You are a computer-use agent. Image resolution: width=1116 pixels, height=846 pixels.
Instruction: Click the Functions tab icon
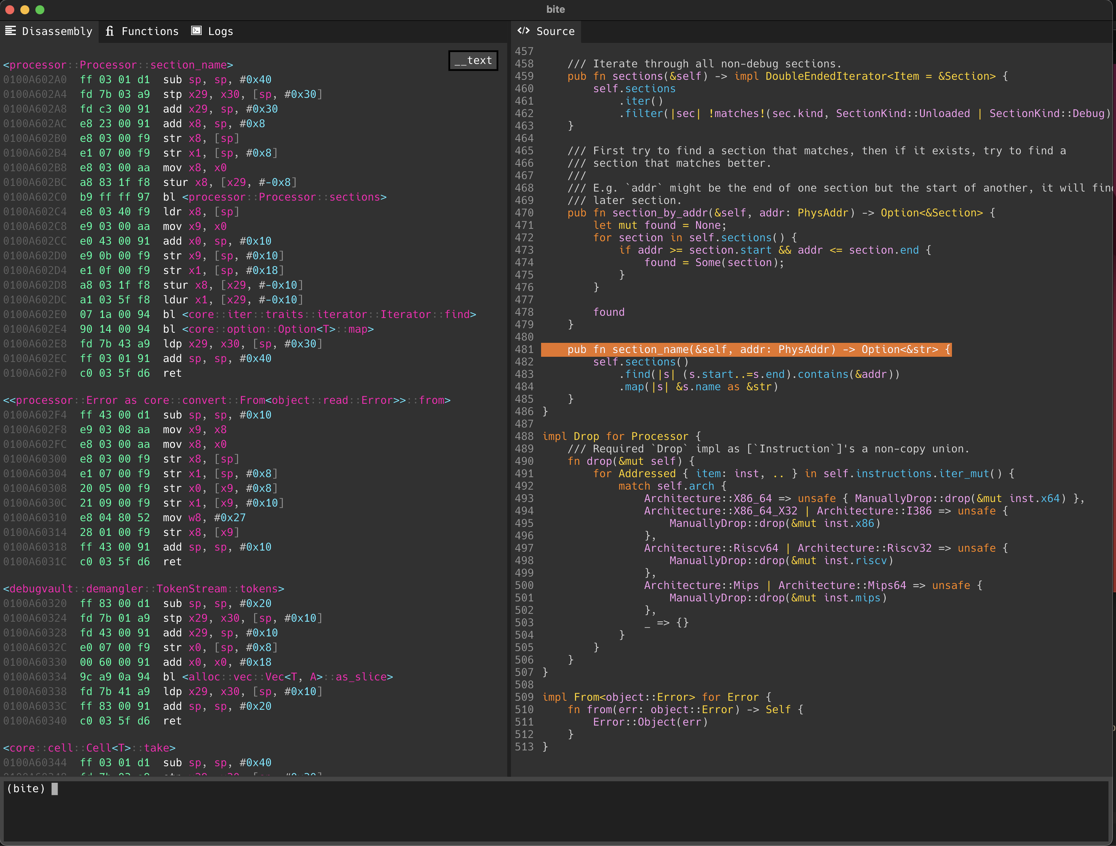(109, 31)
